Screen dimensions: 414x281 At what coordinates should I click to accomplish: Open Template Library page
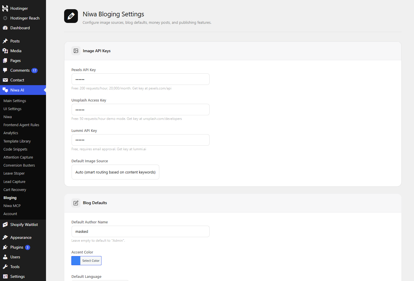[x=17, y=141]
